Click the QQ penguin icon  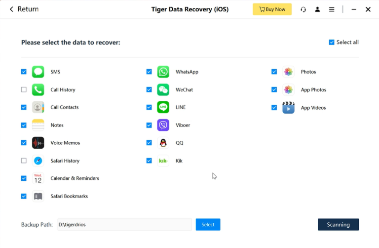click(163, 143)
